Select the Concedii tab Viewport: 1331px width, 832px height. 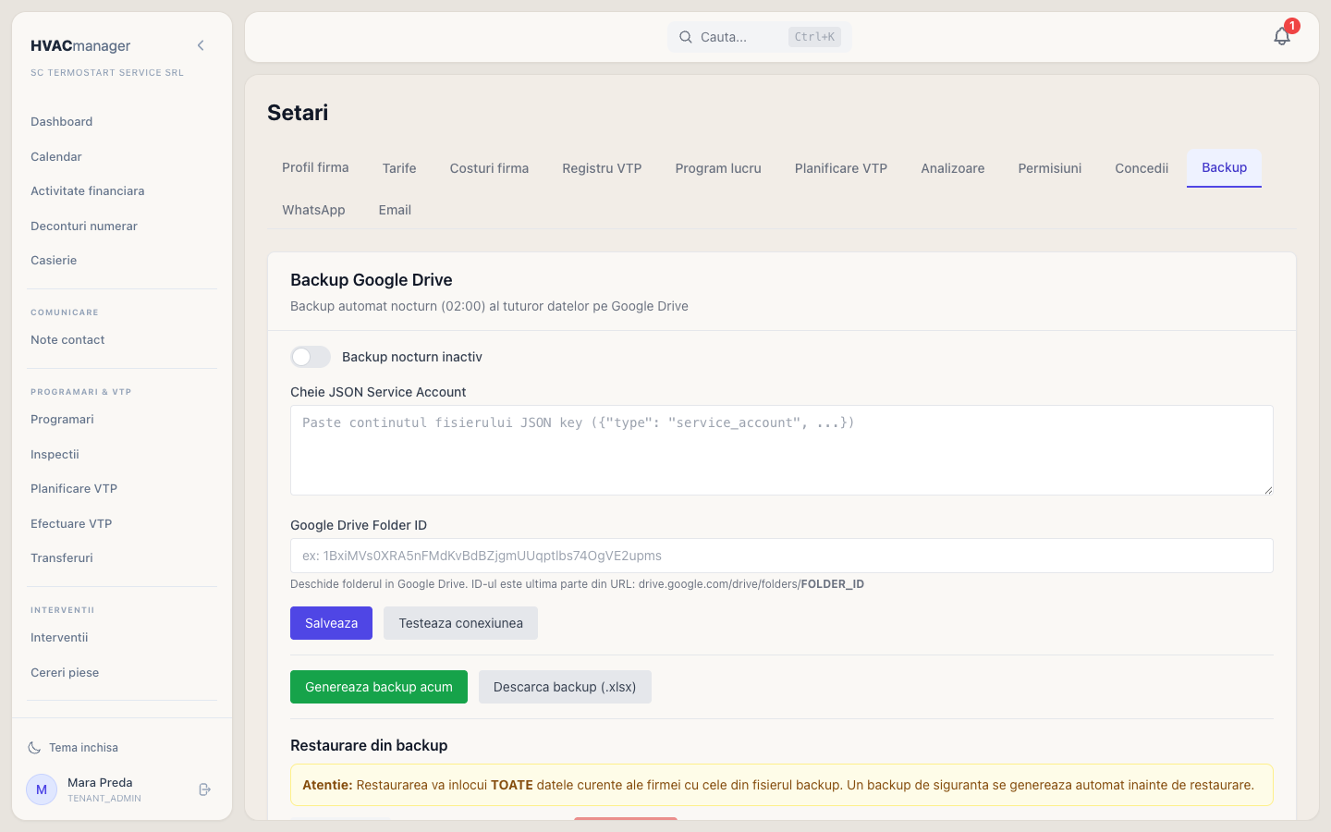(1142, 168)
